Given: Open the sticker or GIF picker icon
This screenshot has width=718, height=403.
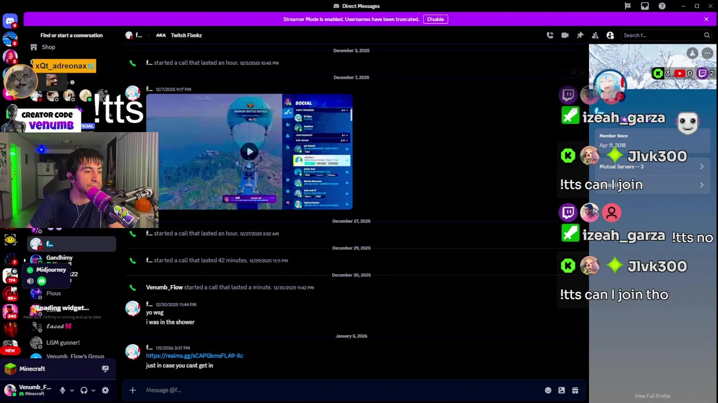Looking at the screenshot, I should (x=561, y=390).
